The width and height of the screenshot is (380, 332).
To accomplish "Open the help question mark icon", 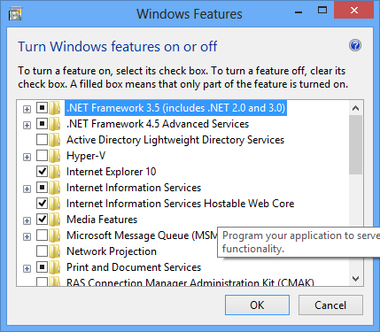I will click(x=355, y=45).
